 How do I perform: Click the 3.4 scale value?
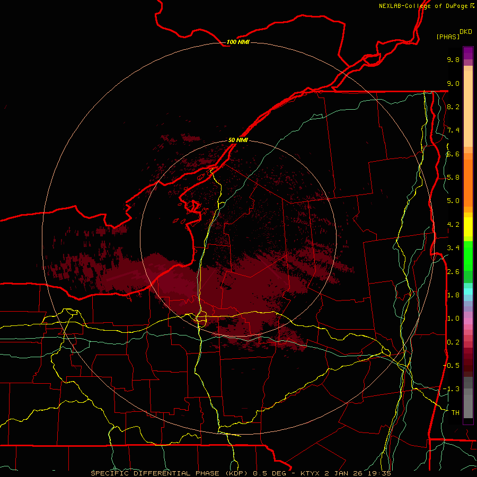coord(453,248)
